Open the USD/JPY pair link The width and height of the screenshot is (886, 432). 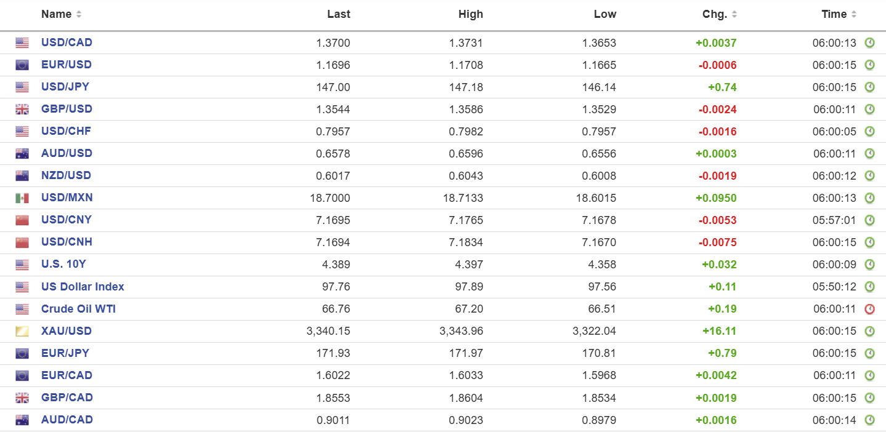point(65,87)
